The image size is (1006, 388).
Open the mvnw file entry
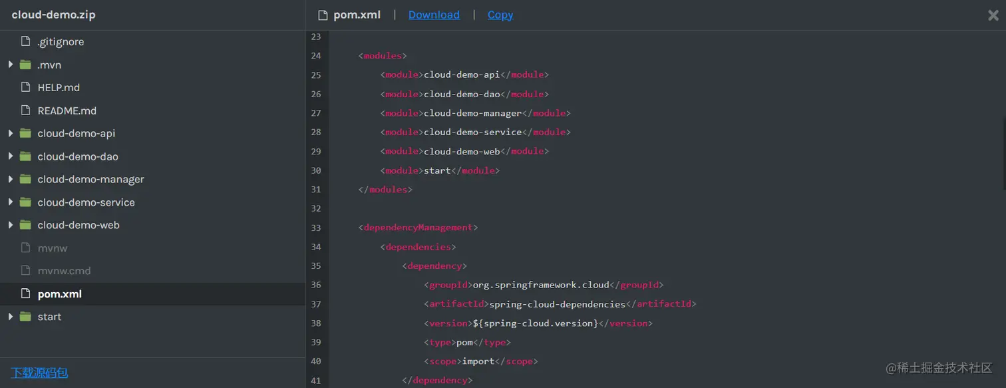tap(53, 248)
